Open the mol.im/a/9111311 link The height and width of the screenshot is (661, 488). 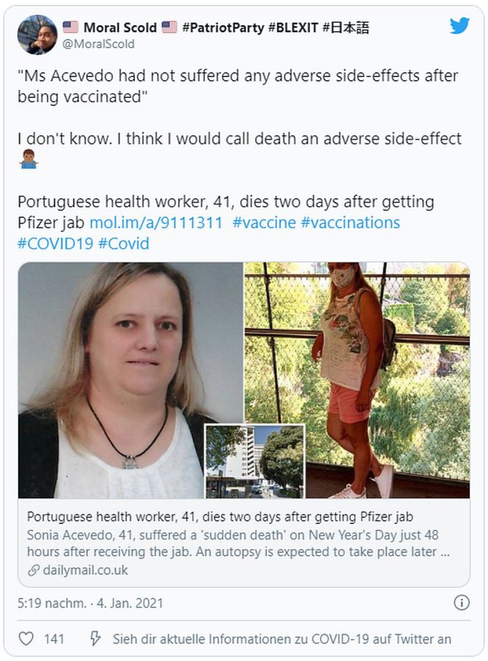pyautogui.click(x=156, y=222)
